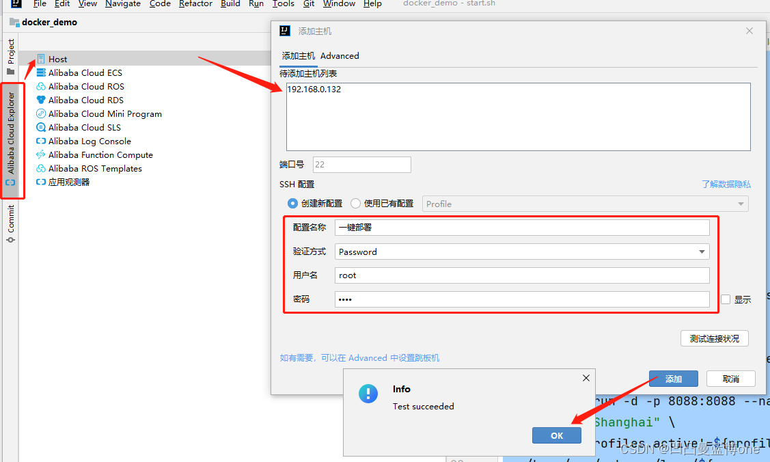Image resolution: width=770 pixels, height=462 pixels.
Task: Open the Project tool window tab
Action: pos(11,57)
